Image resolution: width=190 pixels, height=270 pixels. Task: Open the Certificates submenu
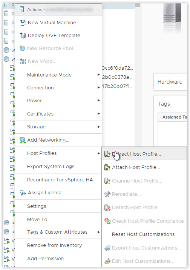coord(58,114)
